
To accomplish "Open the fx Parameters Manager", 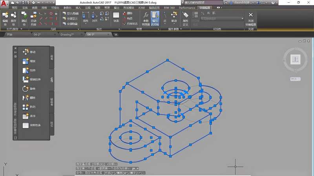I will click(x=146, y=18).
